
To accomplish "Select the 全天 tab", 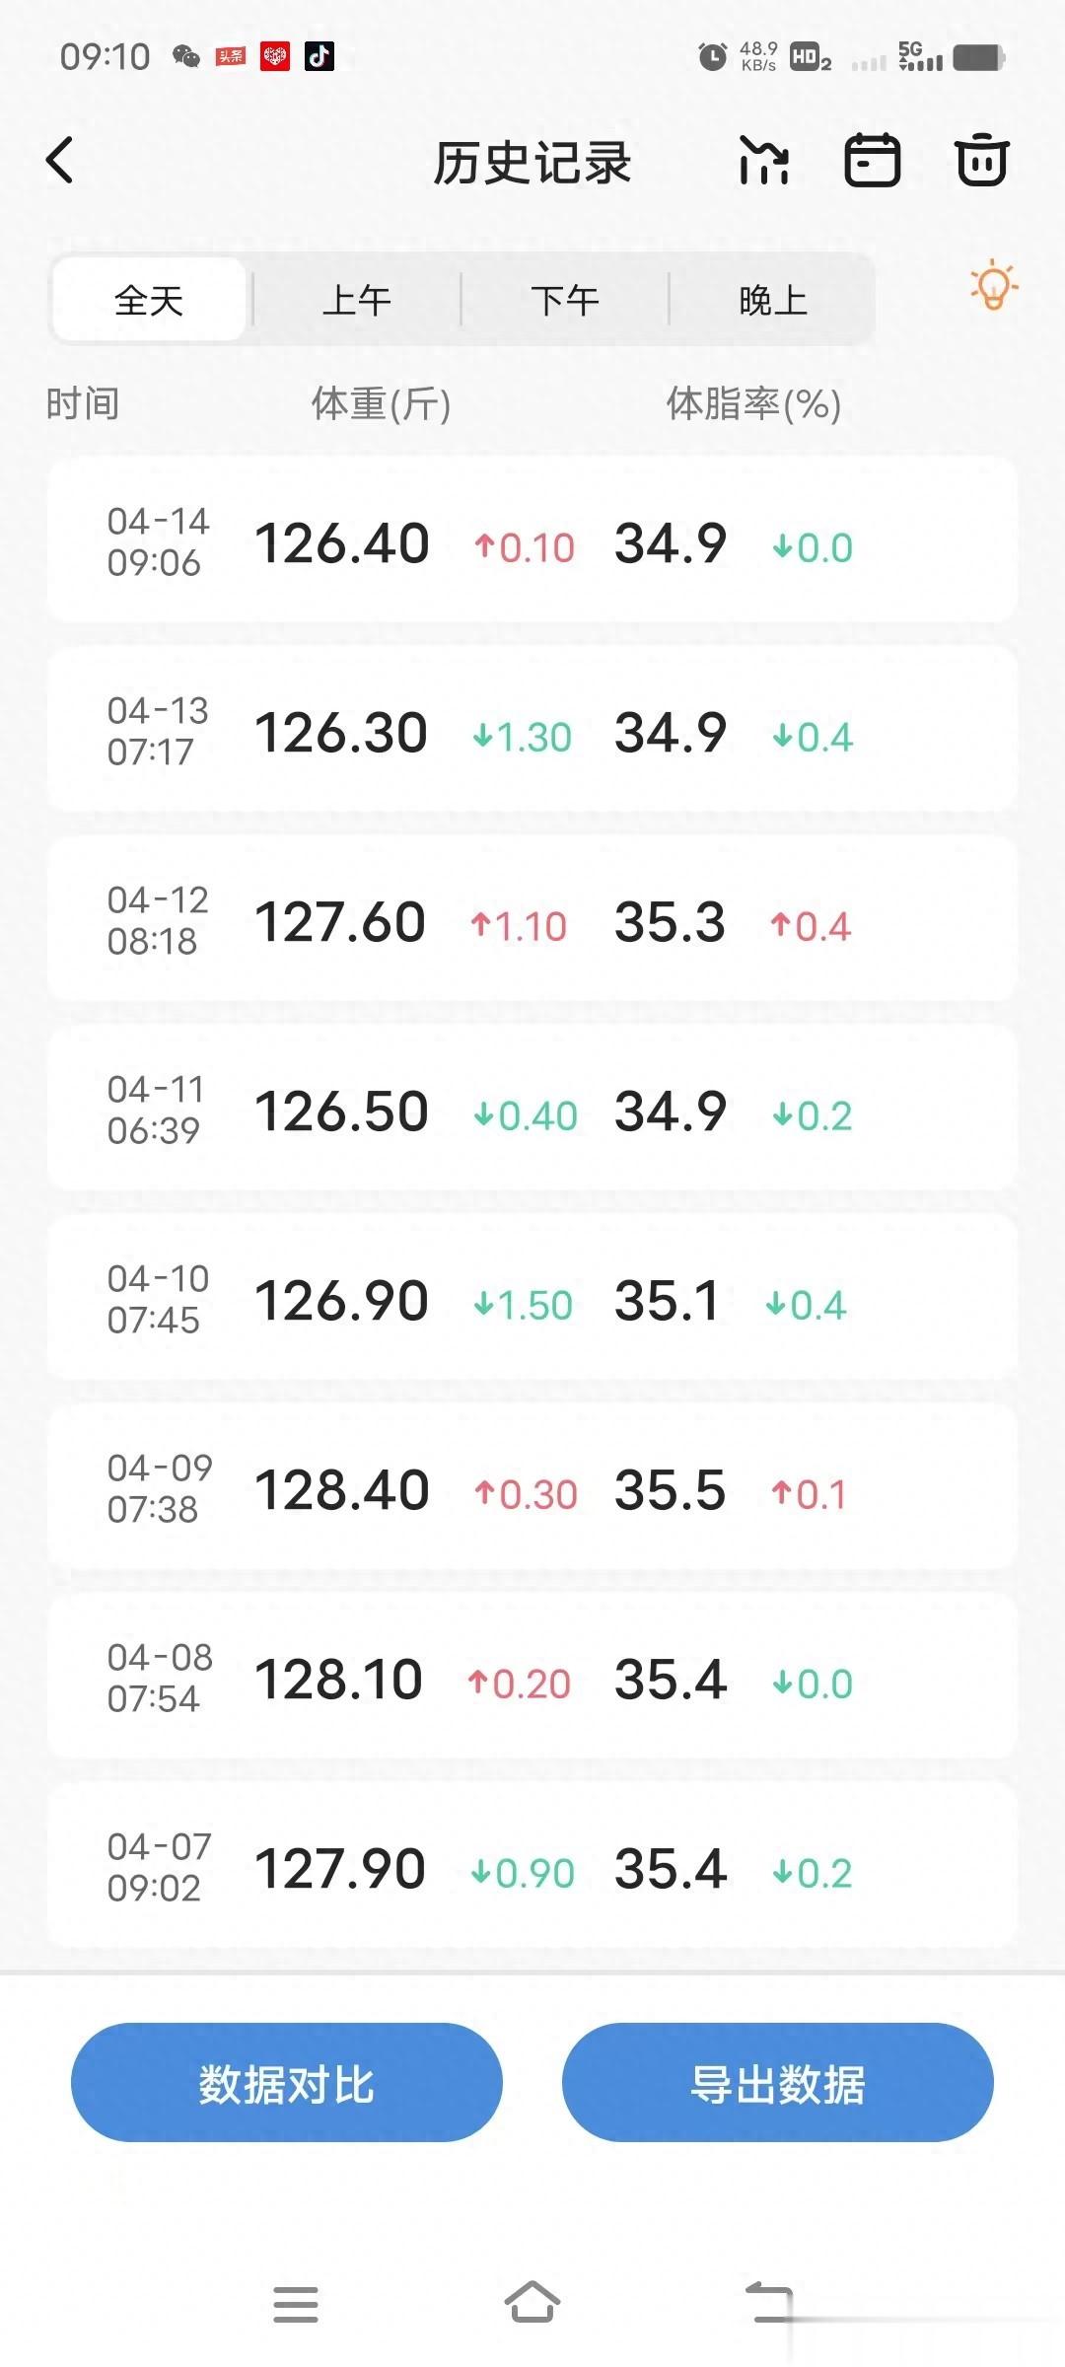I will point(149,300).
